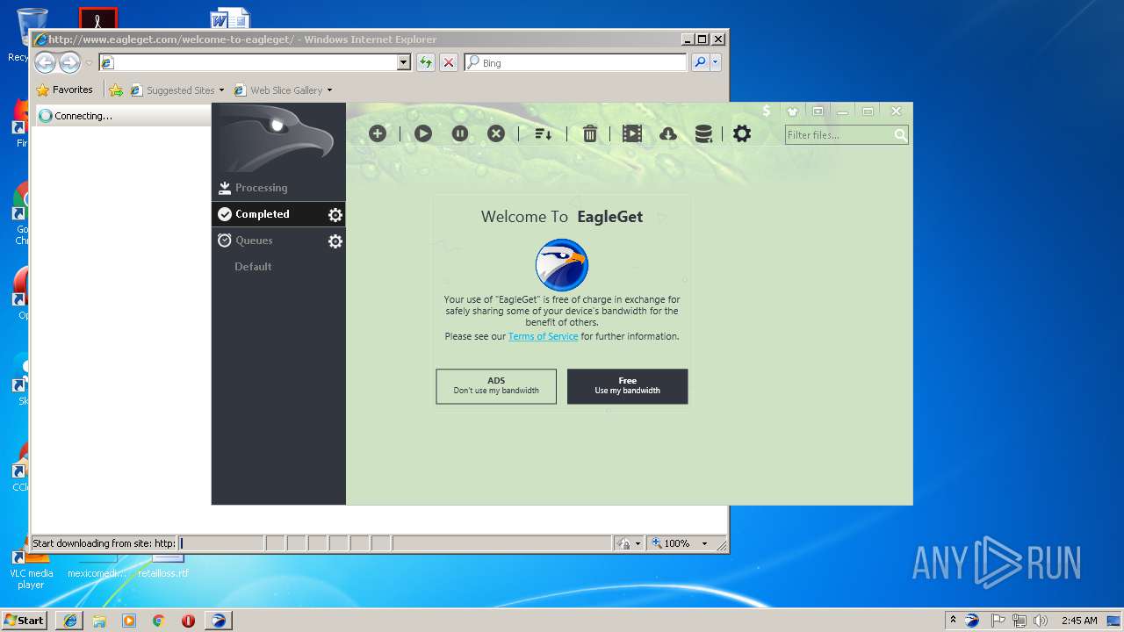Cancel download with the X circle icon

click(x=496, y=133)
